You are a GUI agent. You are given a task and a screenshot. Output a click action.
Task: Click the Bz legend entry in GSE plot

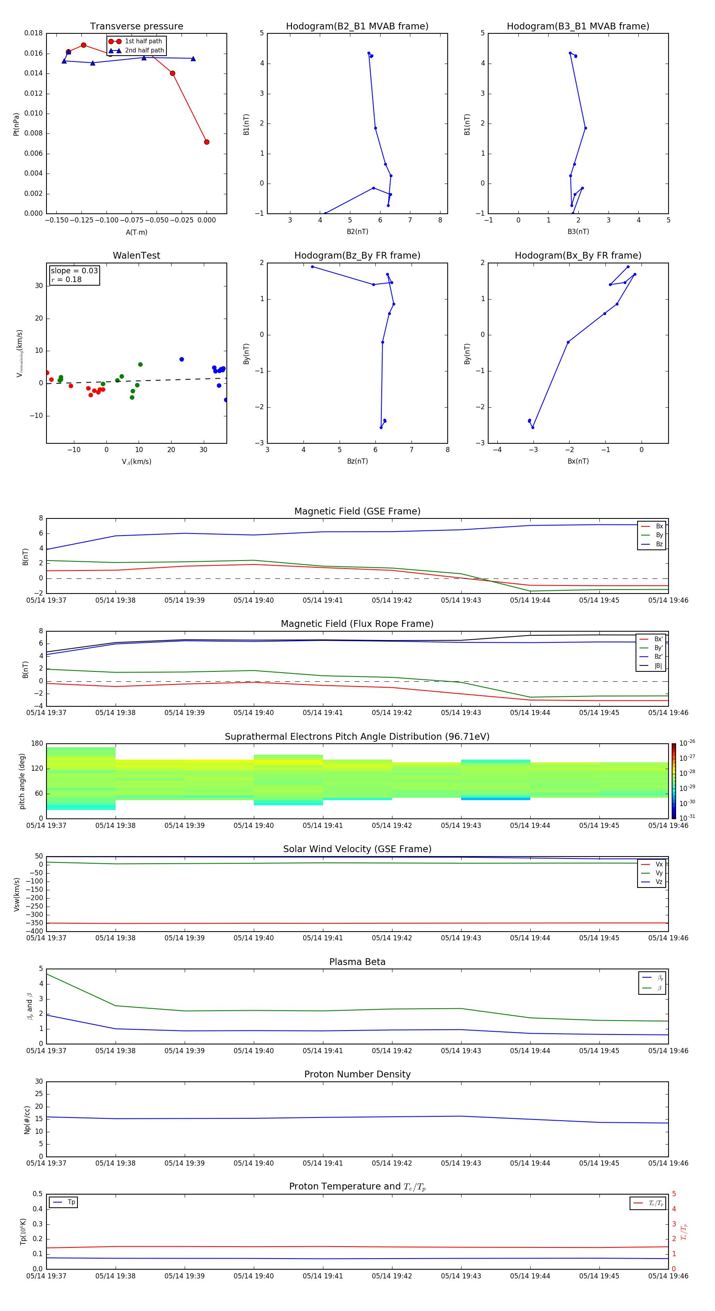[652, 544]
